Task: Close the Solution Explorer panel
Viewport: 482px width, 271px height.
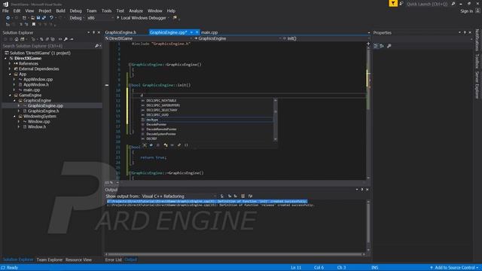Action: pos(99,32)
